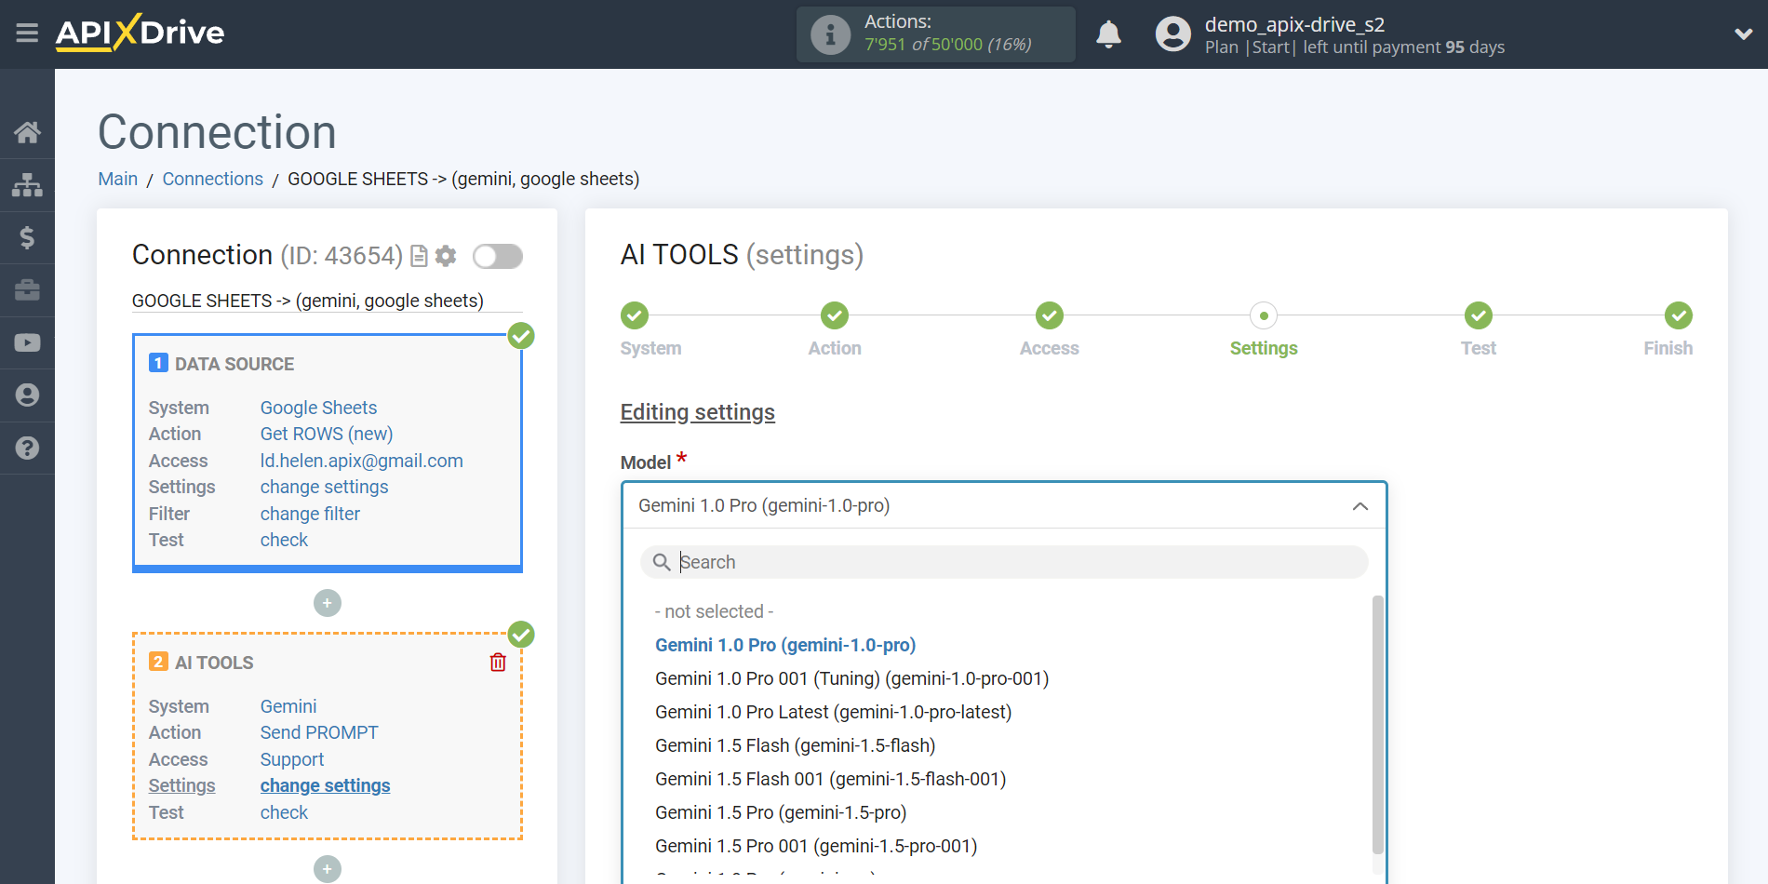Select the '- not selected -' option
Image resolution: width=1768 pixels, height=884 pixels.
(715, 611)
